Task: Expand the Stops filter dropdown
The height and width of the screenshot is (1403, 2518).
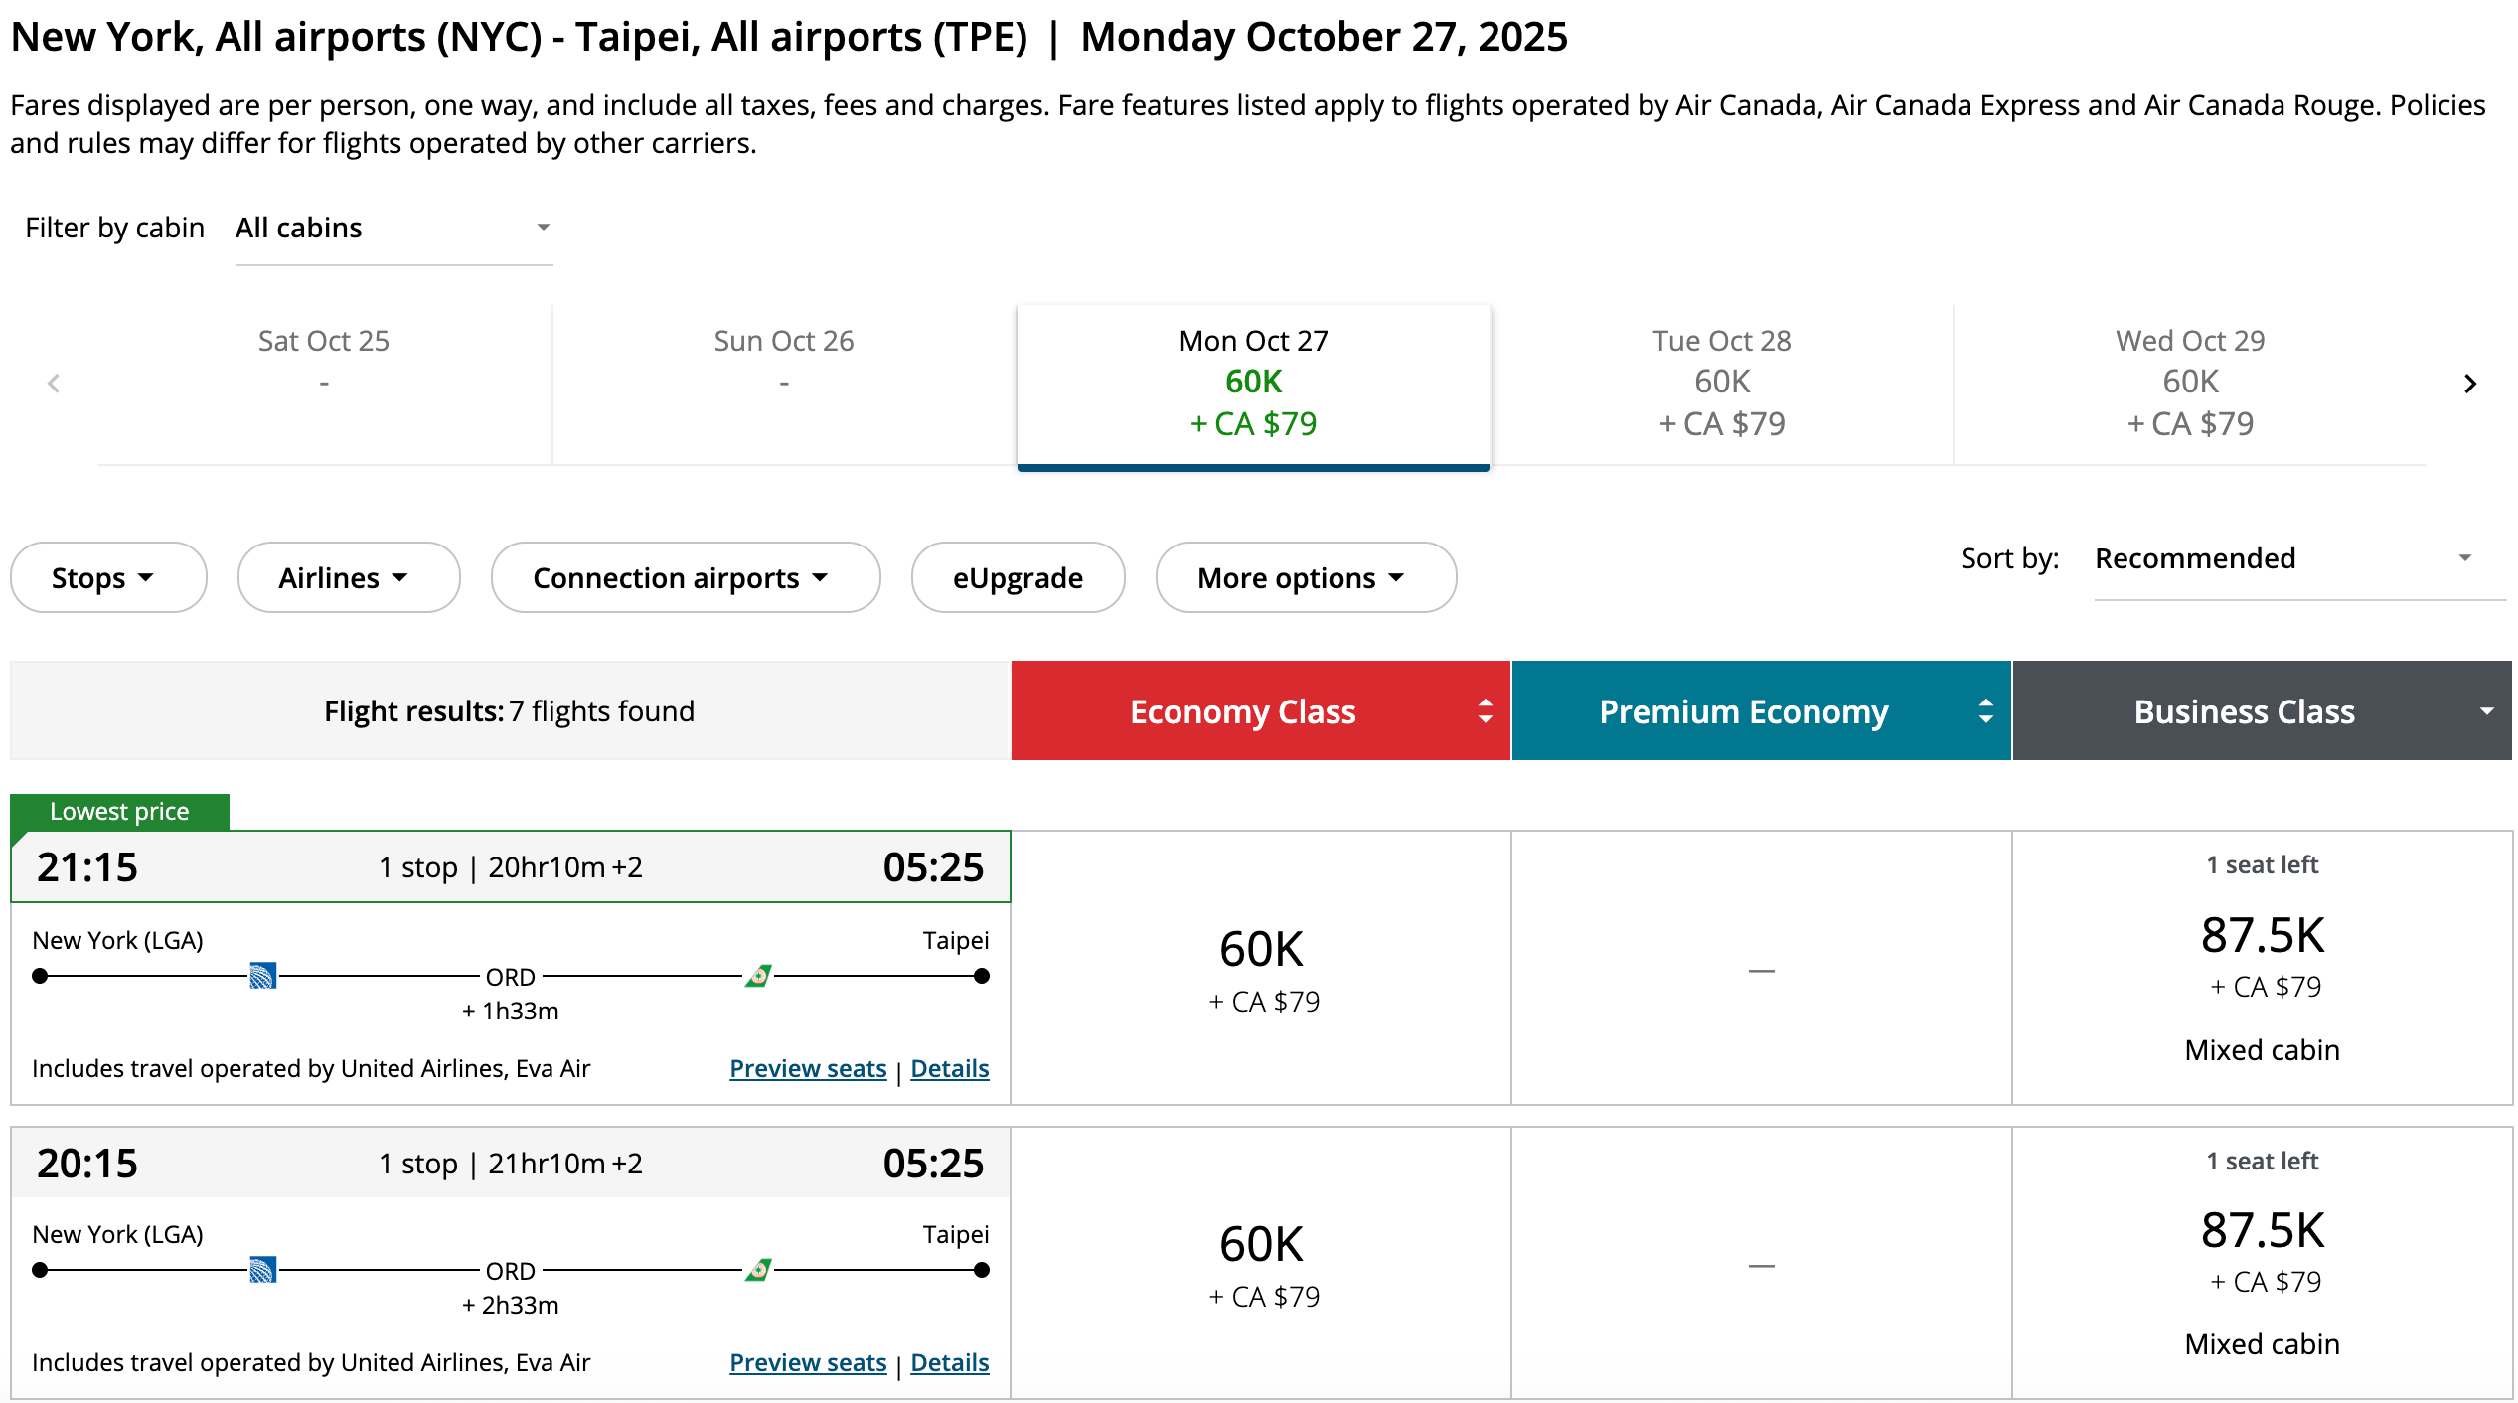Action: [107, 578]
